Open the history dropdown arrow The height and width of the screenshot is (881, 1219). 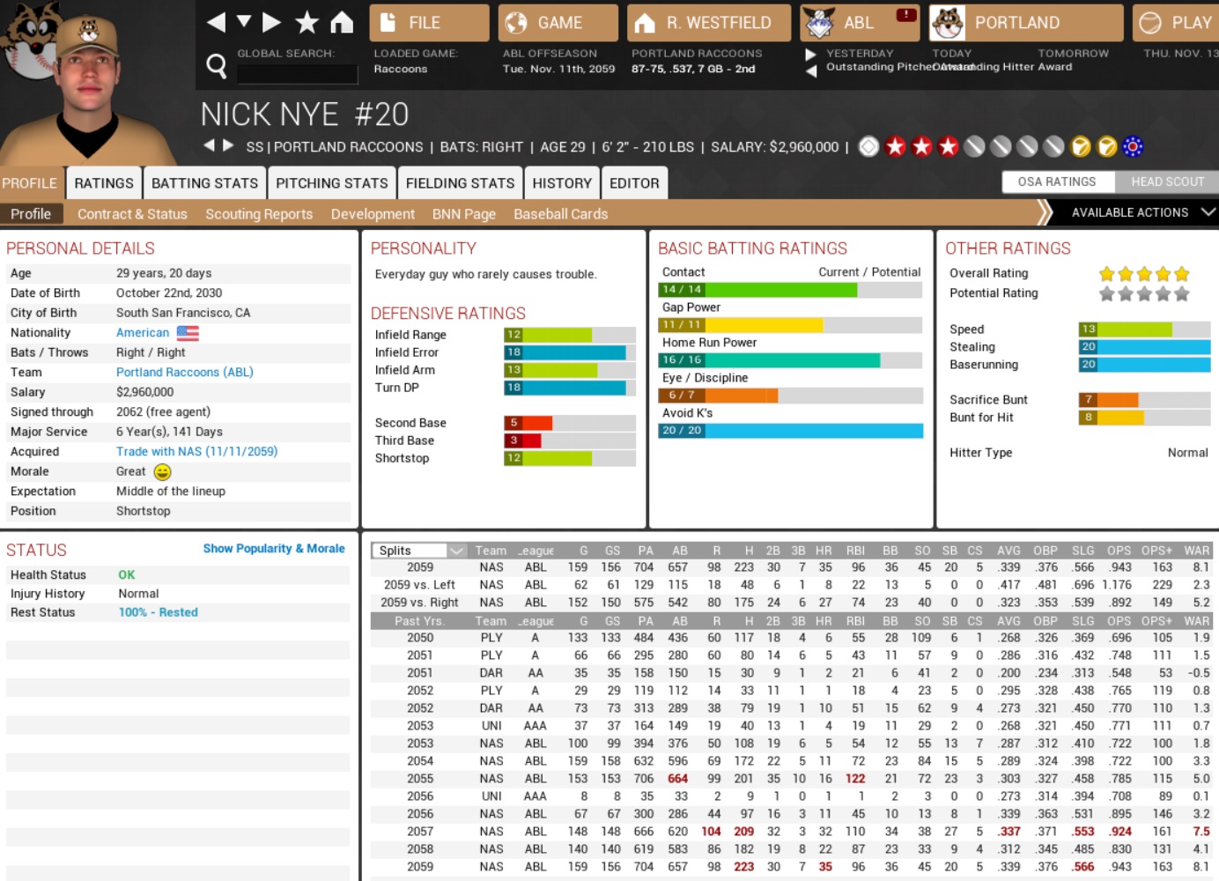244,22
